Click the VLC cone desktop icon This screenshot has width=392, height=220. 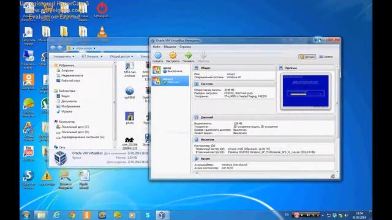[102, 32]
